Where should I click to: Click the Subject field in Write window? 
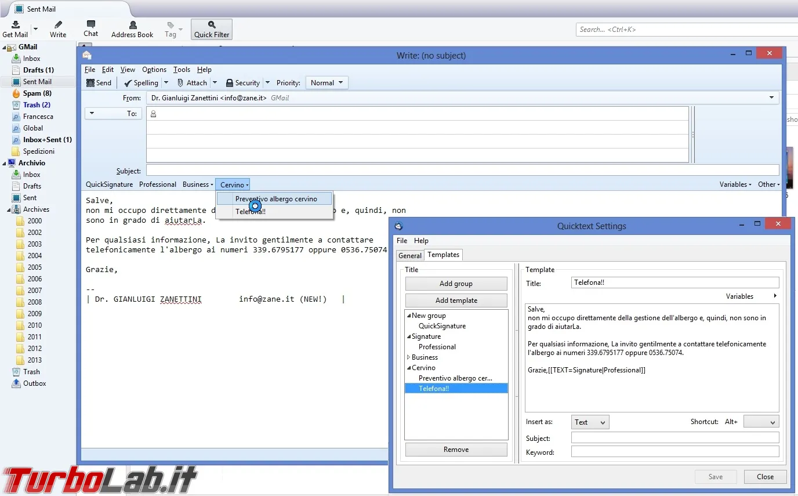tap(463, 171)
